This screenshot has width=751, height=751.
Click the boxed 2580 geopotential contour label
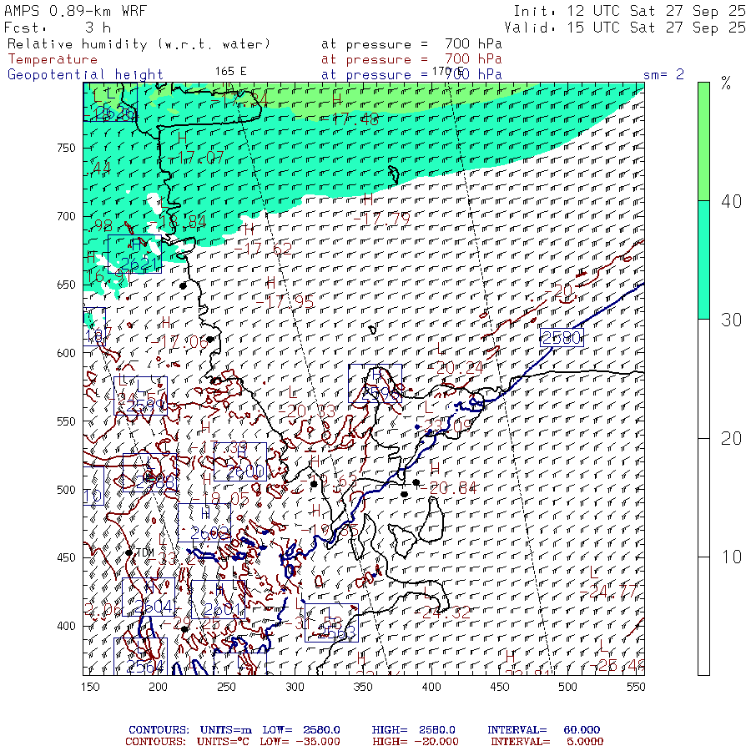point(561,337)
